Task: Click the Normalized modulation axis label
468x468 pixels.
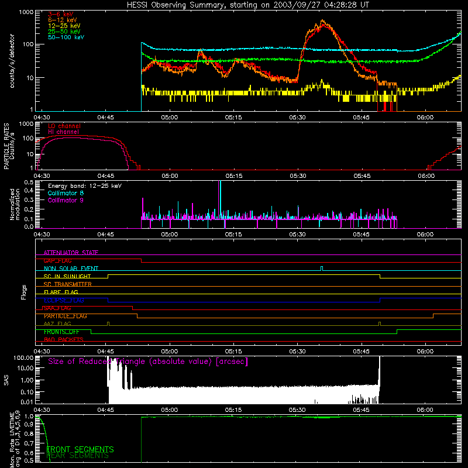Action: click(15, 204)
